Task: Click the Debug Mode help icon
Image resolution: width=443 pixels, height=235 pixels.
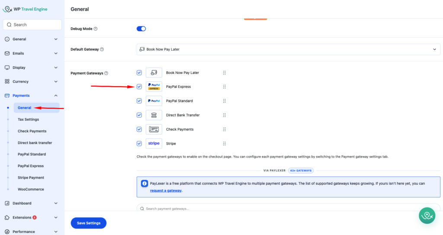Action: (96, 29)
